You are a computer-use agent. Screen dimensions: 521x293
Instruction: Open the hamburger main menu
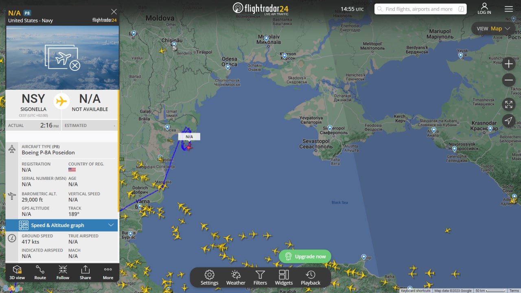509,9
